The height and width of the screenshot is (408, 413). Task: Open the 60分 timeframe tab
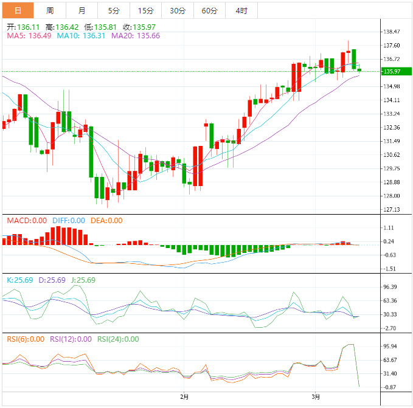pyautogui.click(x=210, y=10)
